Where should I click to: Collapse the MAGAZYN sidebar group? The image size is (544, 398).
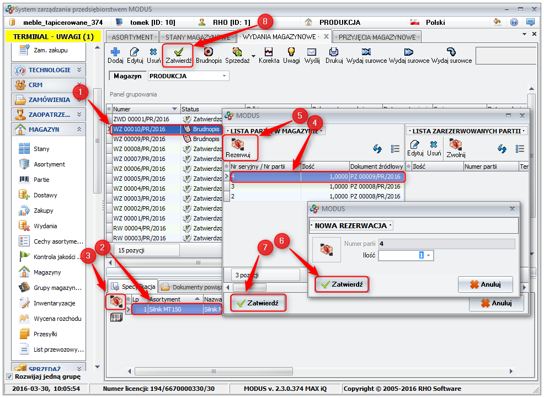(x=79, y=130)
